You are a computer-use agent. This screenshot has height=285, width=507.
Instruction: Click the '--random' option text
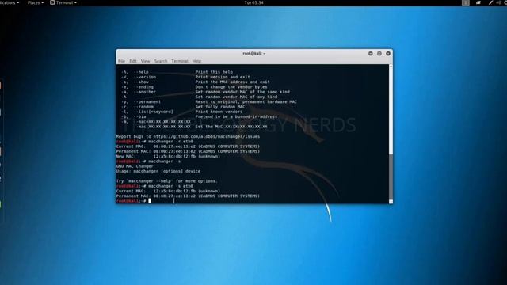143,107
